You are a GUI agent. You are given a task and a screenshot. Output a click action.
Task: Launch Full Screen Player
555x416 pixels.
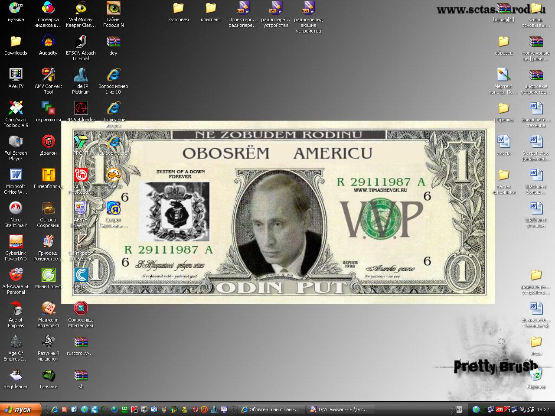click(x=16, y=148)
